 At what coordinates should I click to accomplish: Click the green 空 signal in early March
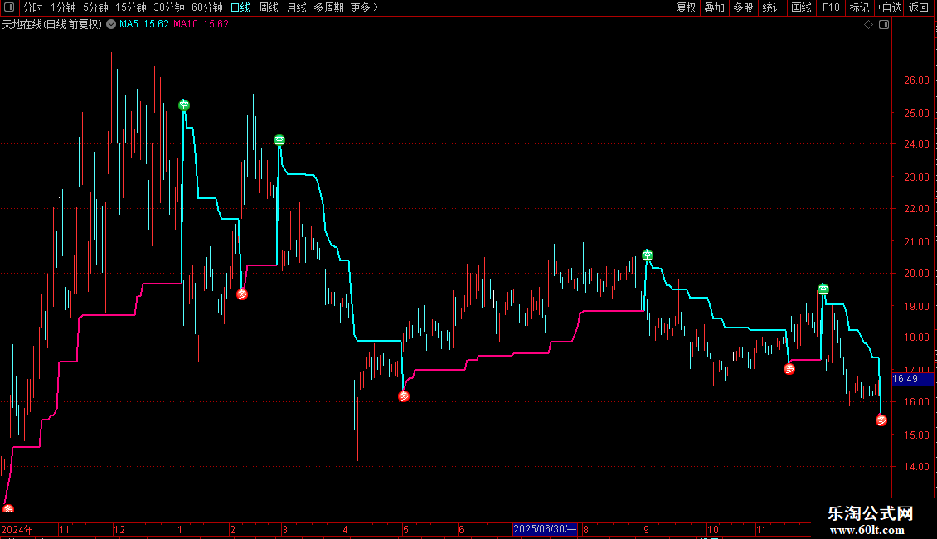click(x=279, y=140)
